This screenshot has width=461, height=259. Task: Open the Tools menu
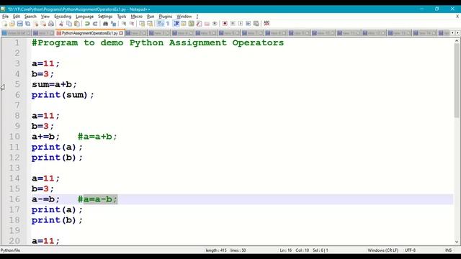122,17
